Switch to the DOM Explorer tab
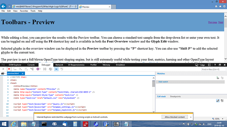 15,65
